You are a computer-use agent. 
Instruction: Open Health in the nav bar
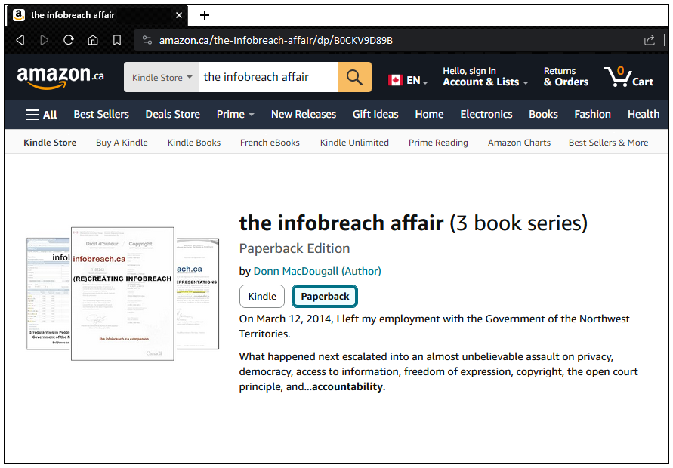pyautogui.click(x=644, y=115)
